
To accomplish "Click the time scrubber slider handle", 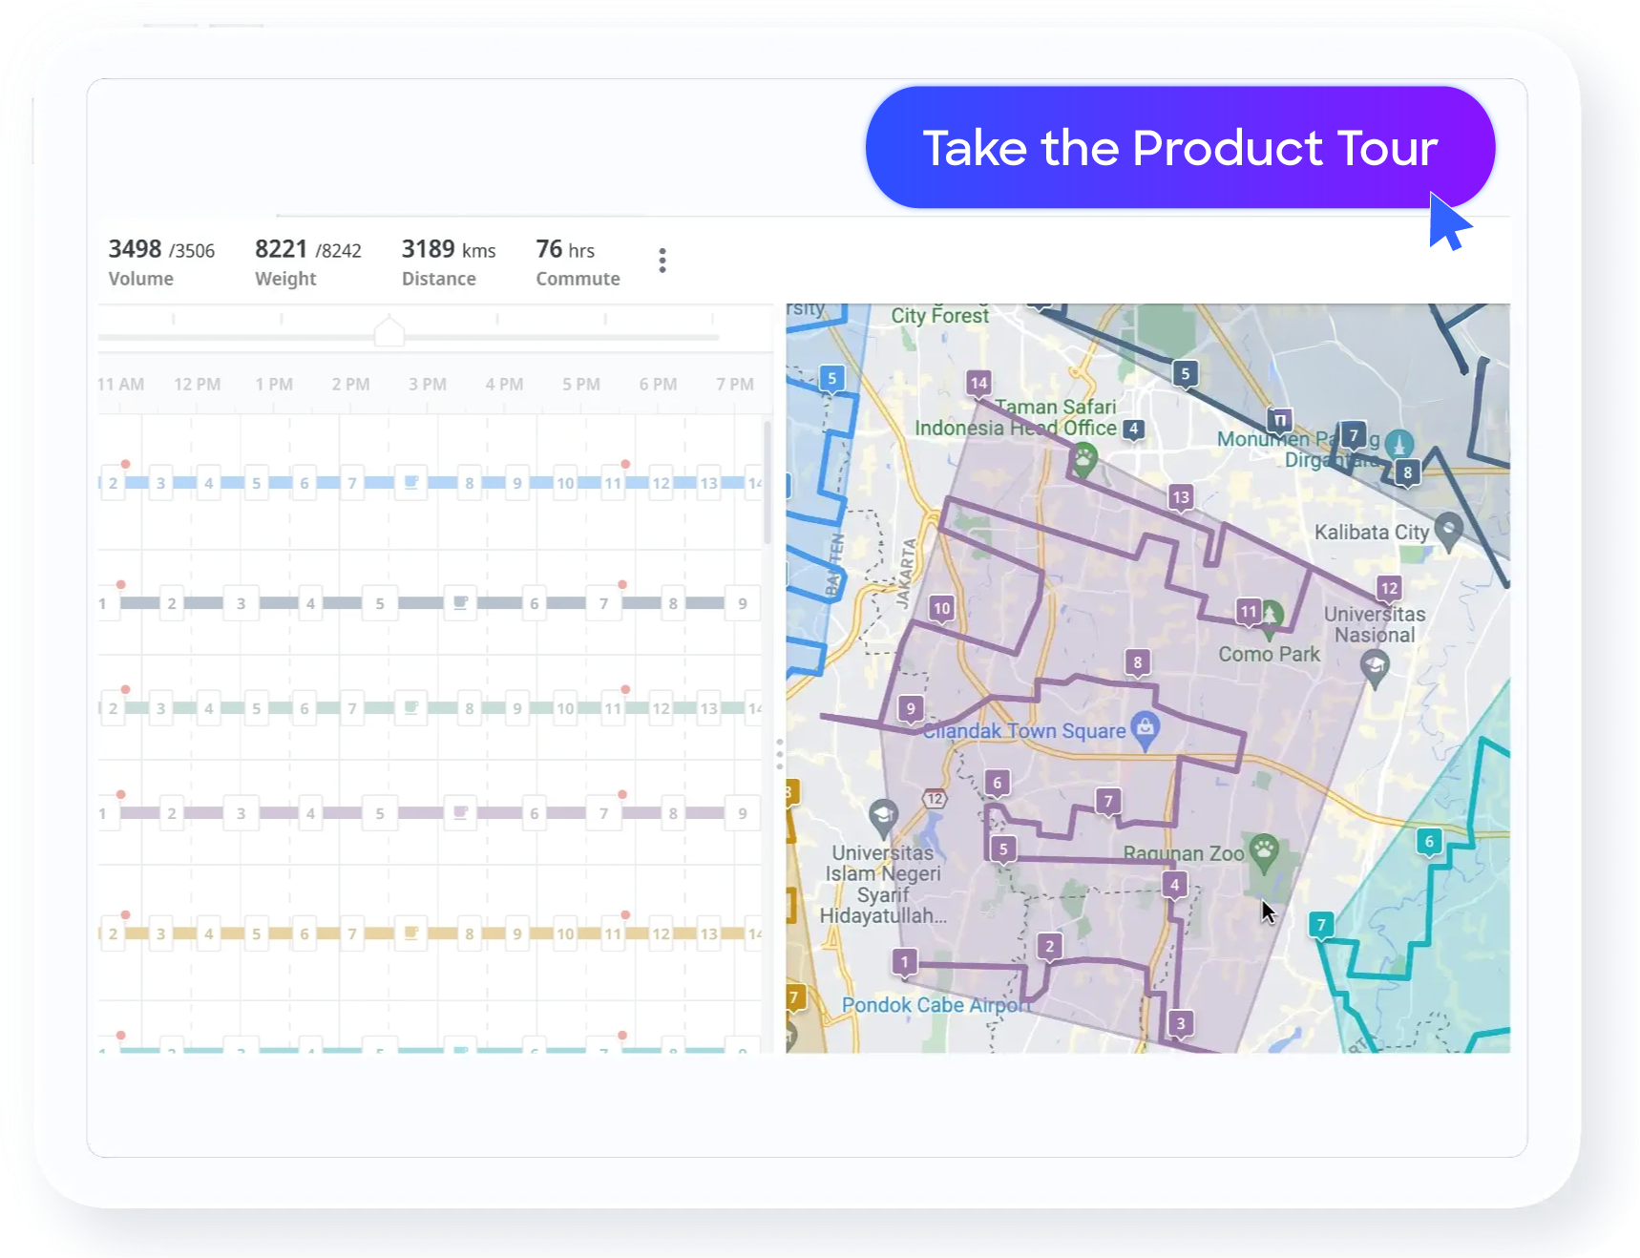I will click(389, 330).
